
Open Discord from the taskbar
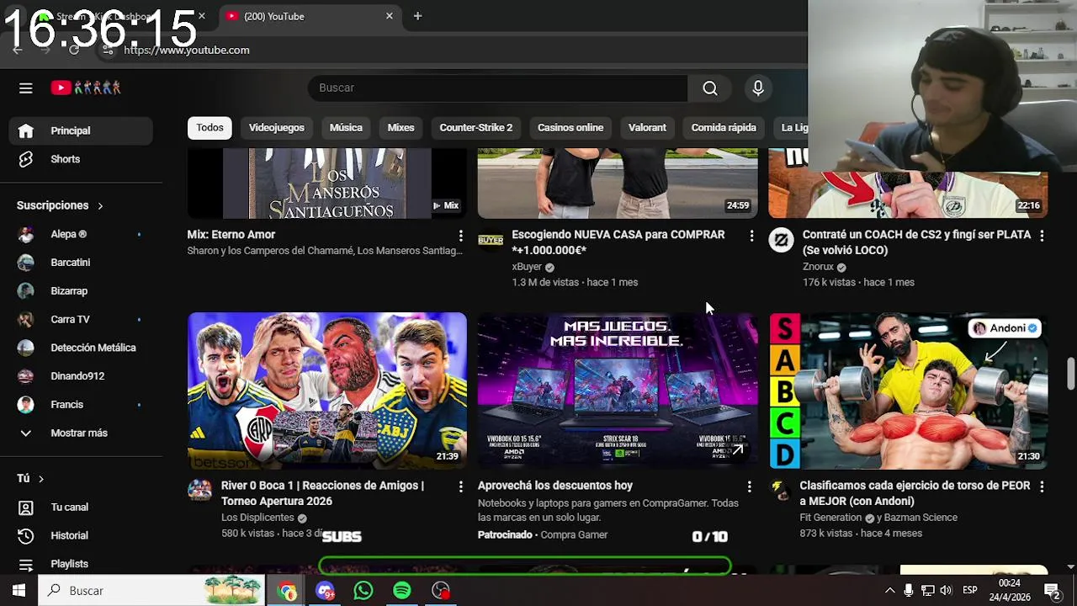click(x=325, y=591)
